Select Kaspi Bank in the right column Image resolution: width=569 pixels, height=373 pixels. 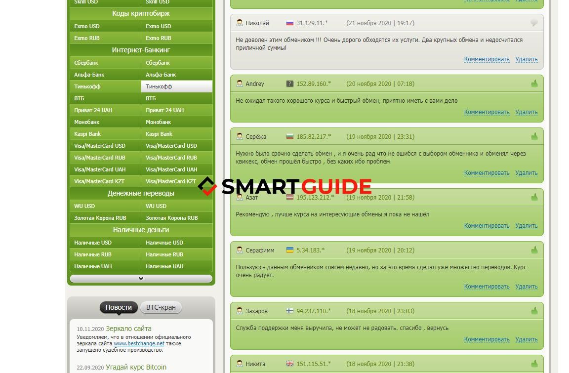[177, 134]
